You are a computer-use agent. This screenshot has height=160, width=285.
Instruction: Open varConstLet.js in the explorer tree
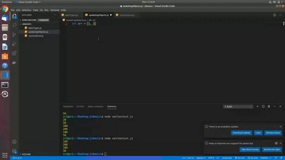[x=36, y=36]
